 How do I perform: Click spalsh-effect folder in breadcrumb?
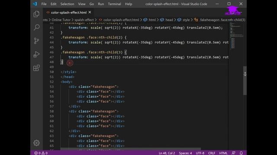[x=84, y=20]
